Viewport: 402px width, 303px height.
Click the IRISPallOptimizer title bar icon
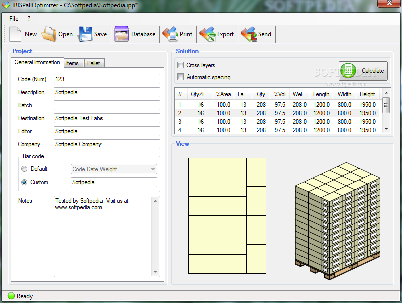[5, 5]
